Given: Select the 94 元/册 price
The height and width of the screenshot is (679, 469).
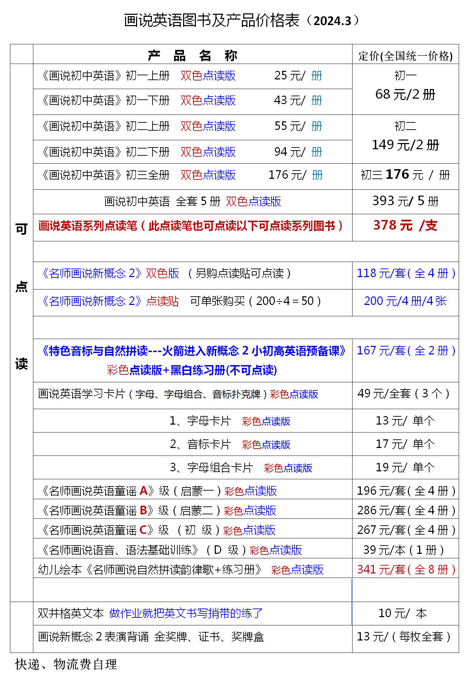Looking at the screenshot, I should (298, 152).
